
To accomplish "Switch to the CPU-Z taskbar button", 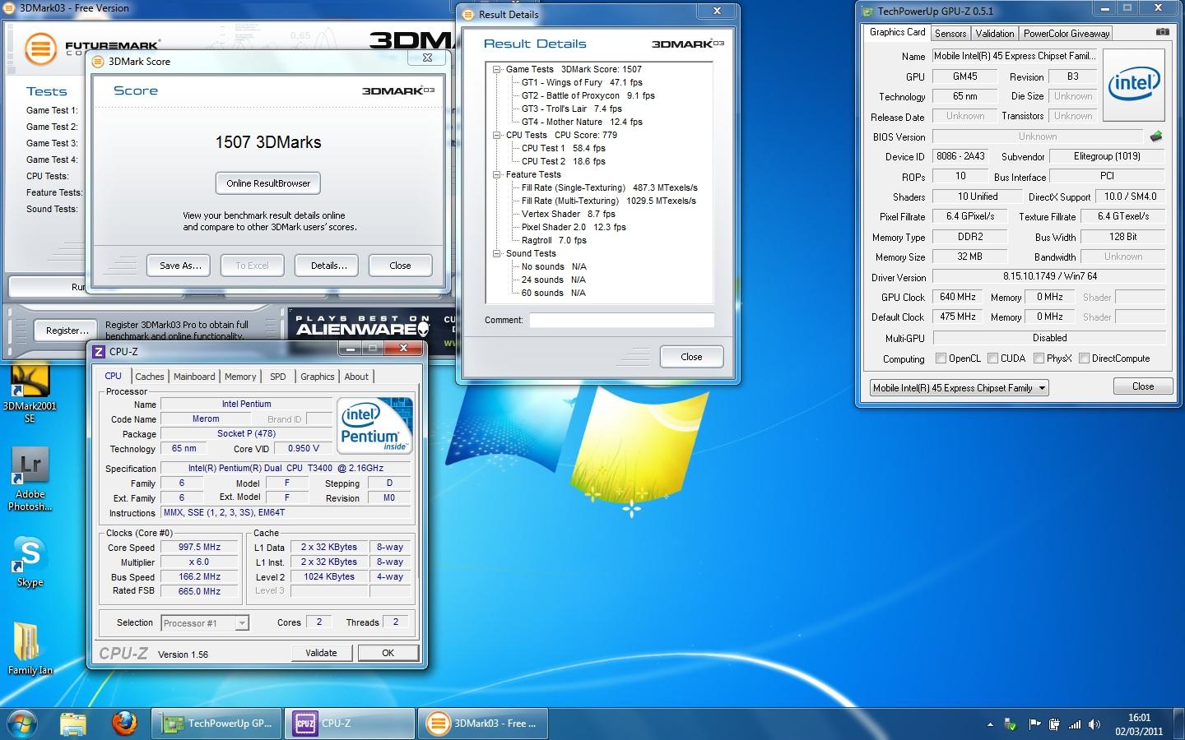I will click(x=351, y=724).
